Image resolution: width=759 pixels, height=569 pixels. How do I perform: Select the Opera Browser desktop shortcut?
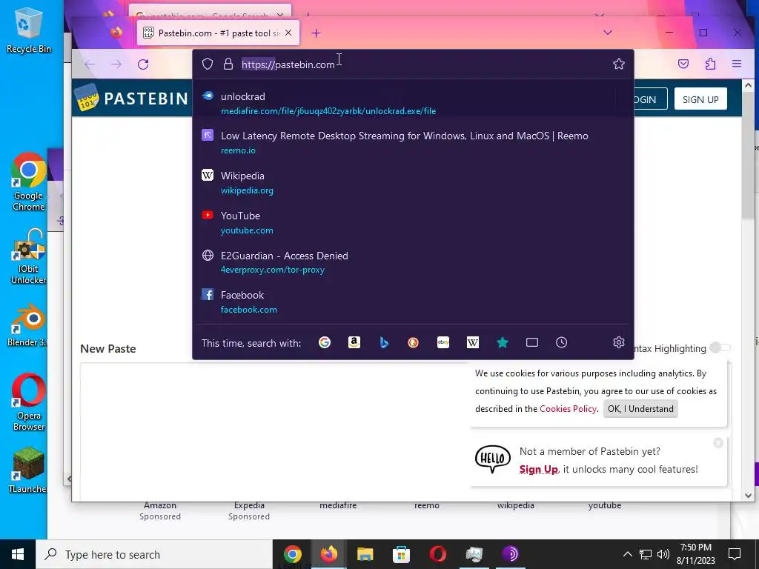click(29, 402)
